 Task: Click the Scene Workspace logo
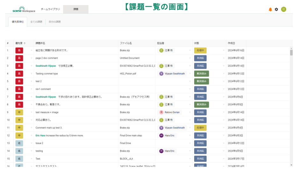[24, 10]
